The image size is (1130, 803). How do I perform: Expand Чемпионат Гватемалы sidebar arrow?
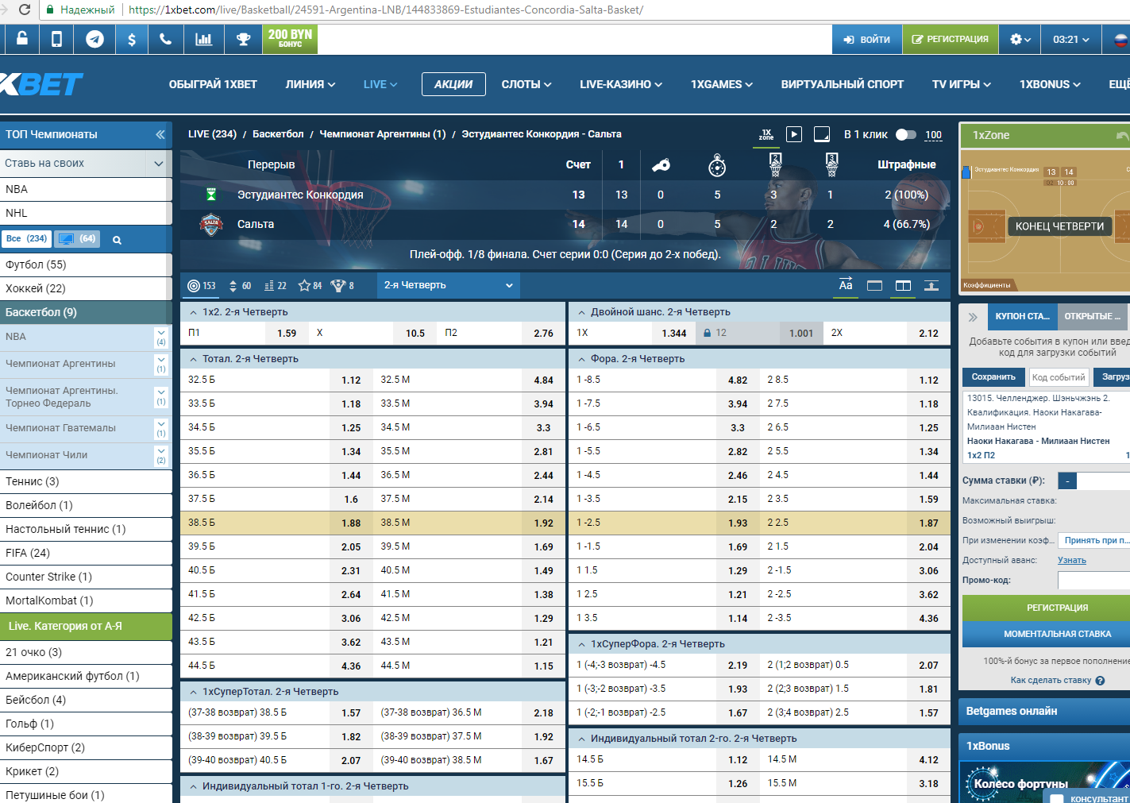click(x=161, y=428)
